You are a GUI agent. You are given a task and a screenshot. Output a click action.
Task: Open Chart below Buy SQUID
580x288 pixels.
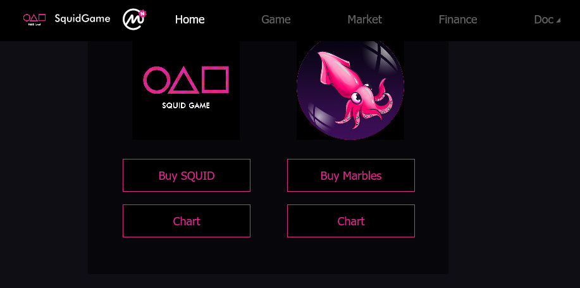187,221
